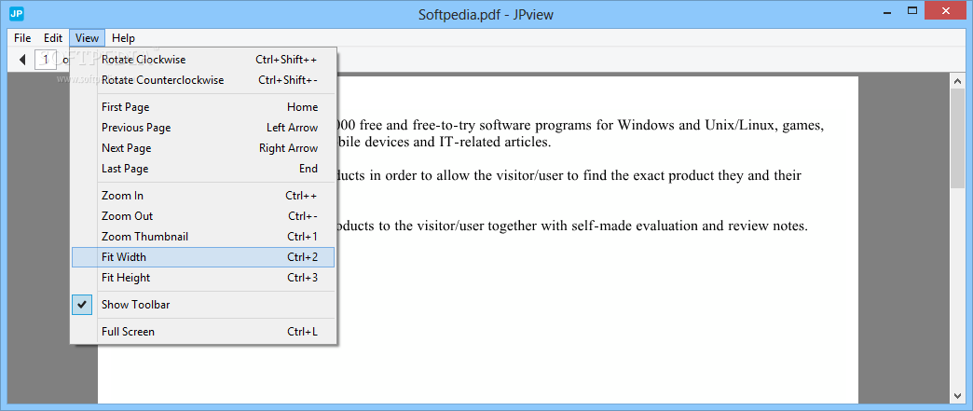Close the JPview window
The width and height of the screenshot is (973, 411).
(x=946, y=11)
